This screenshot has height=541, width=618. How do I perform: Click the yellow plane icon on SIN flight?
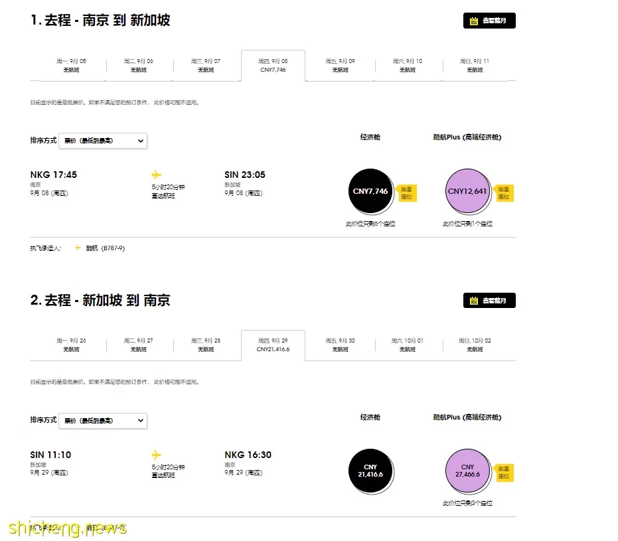pyautogui.click(x=157, y=455)
